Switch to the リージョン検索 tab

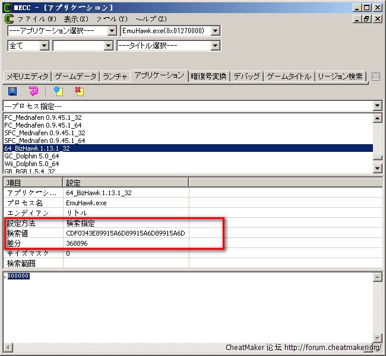[340, 76]
